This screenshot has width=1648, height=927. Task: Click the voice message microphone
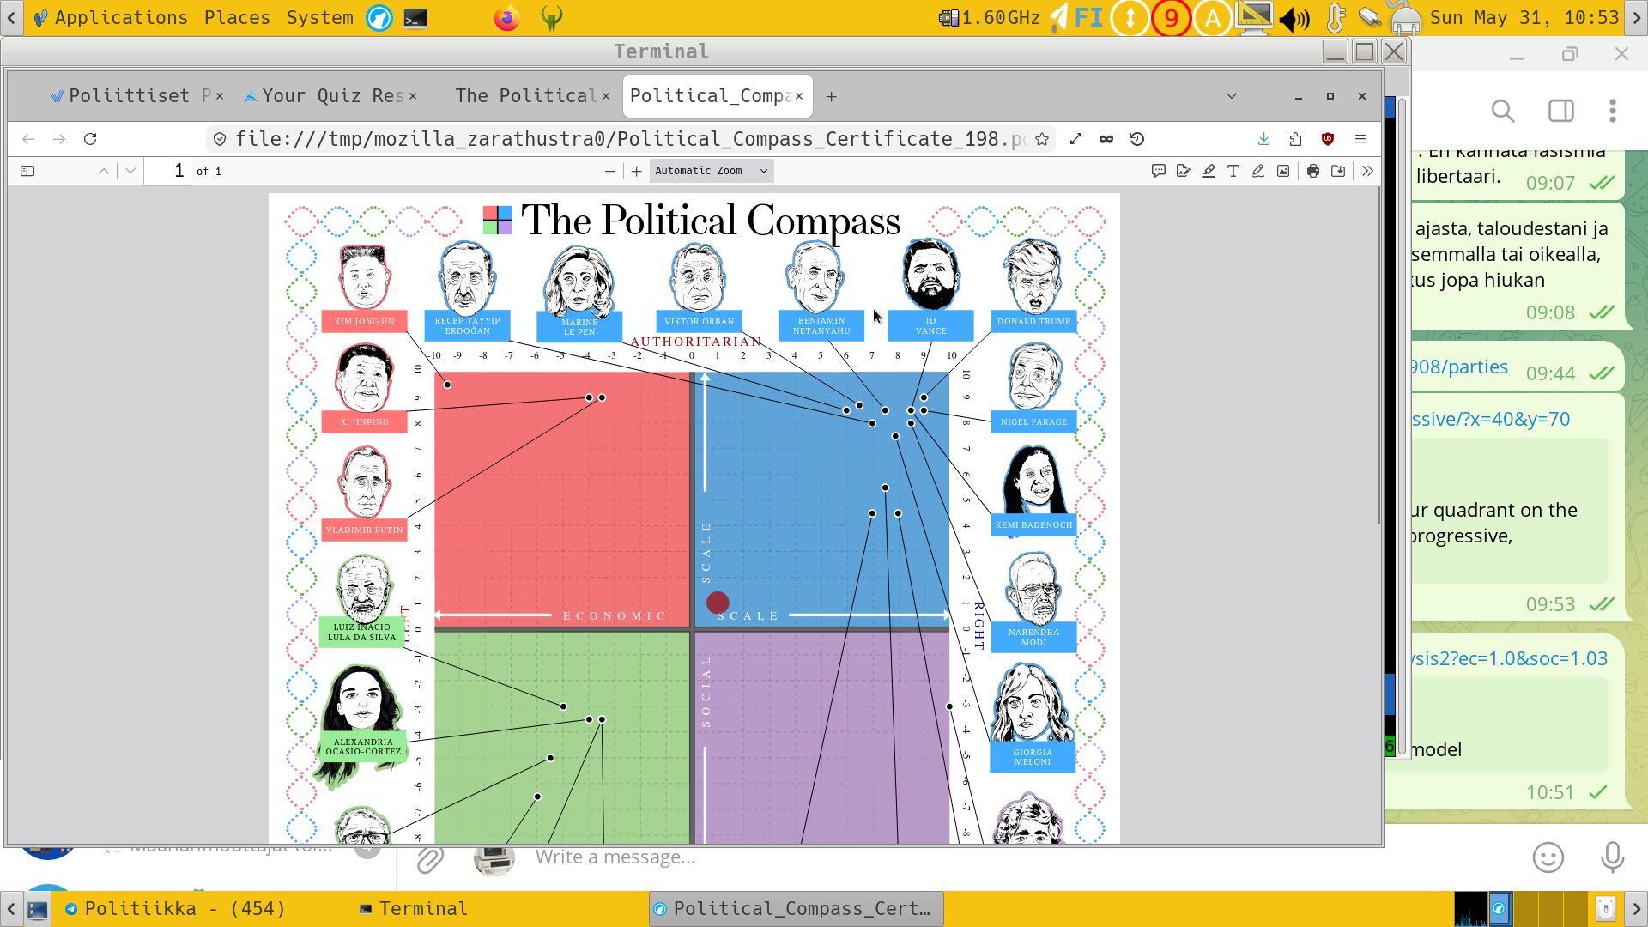(1613, 858)
